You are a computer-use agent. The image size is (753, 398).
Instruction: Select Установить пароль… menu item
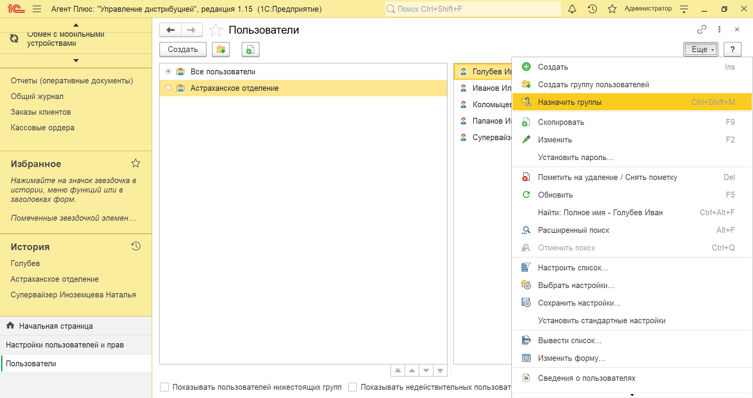click(x=575, y=157)
